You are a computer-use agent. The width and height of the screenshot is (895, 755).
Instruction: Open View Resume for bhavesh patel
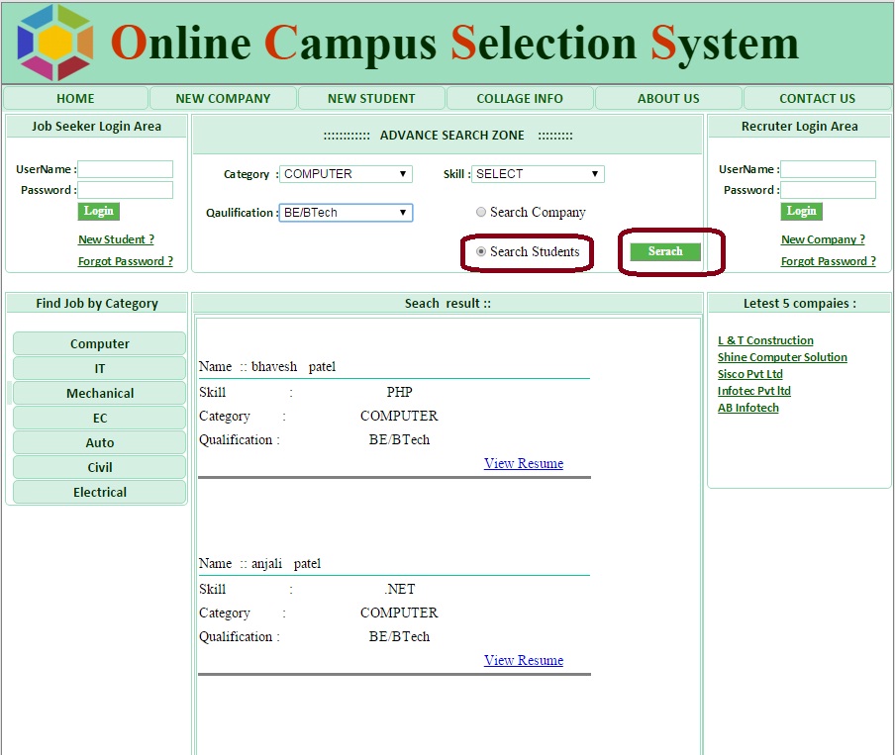tap(524, 463)
